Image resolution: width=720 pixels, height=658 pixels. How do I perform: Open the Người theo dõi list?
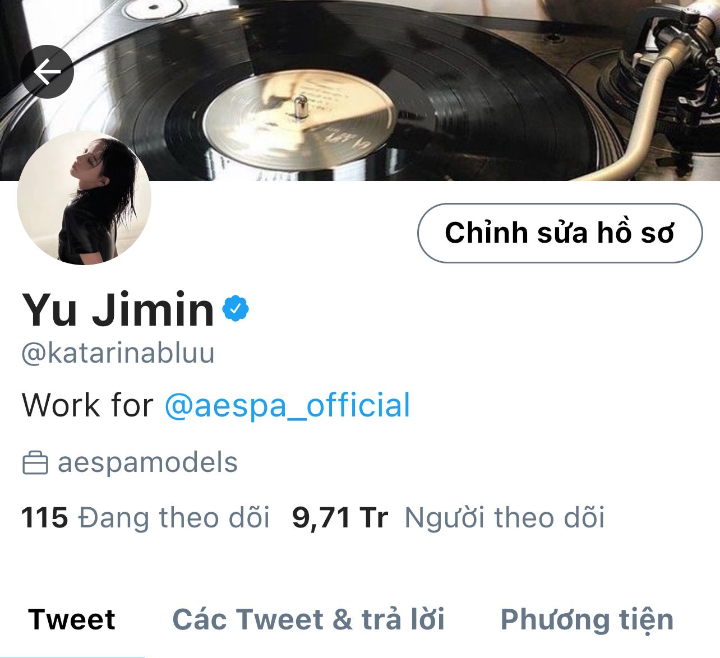point(505,517)
